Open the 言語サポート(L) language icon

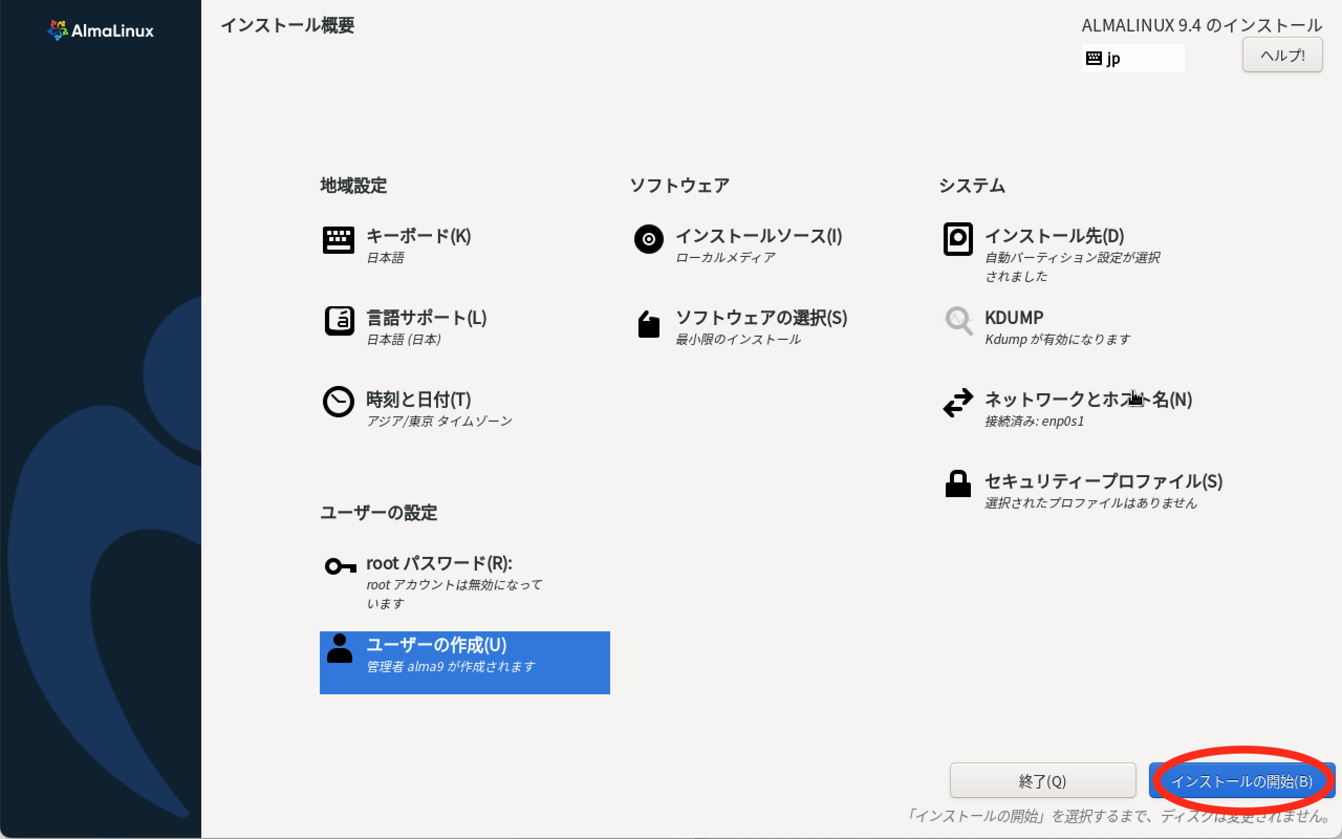pos(339,321)
